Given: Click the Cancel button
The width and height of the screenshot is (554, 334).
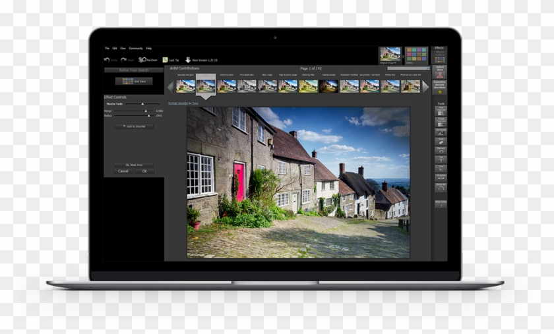Looking at the screenshot, I should (123, 171).
